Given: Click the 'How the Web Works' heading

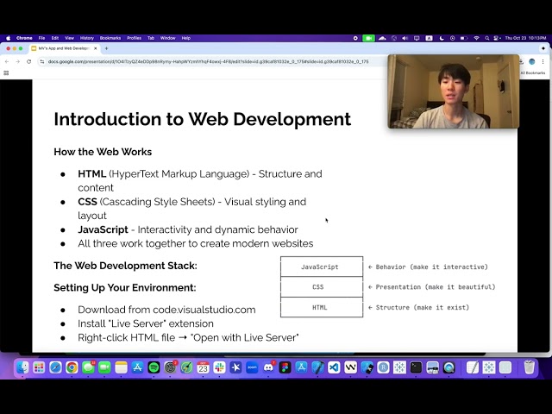Looking at the screenshot, I should [x=103, y=152].
